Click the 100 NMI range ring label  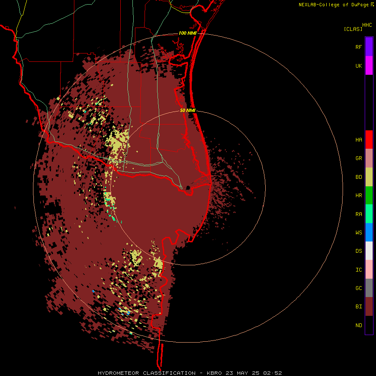(x=188, y=33)
